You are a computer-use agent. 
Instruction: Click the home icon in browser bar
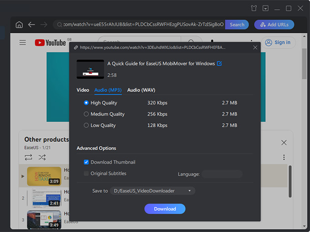19,25
